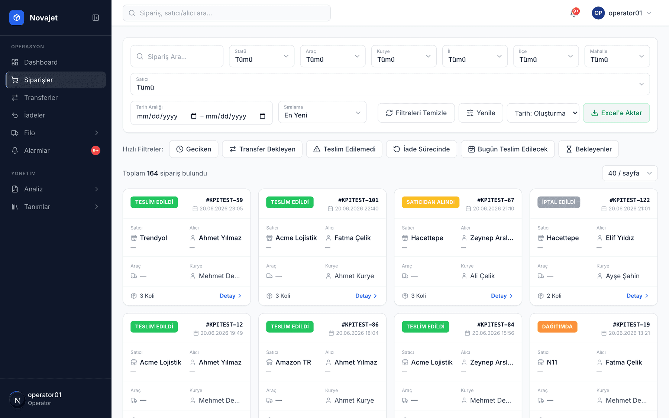Image resolution: width=669 pixels, height=418 pixels.
Task: Open Tarih: Oluşturma date type select
Action: pos(543,113)
